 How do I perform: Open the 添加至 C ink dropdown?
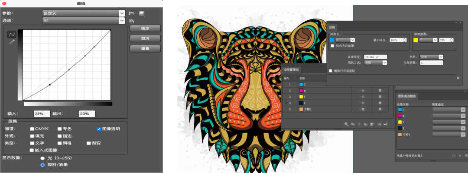click(x=345, y=40)
